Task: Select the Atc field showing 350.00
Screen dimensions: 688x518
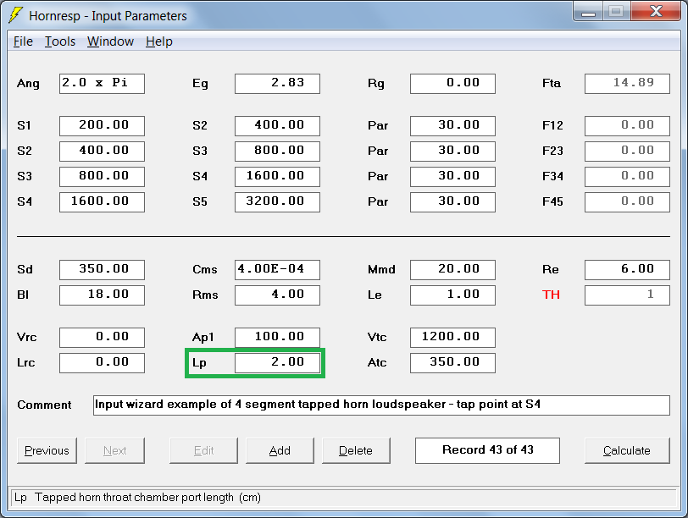Action: (x=452, y=363)
